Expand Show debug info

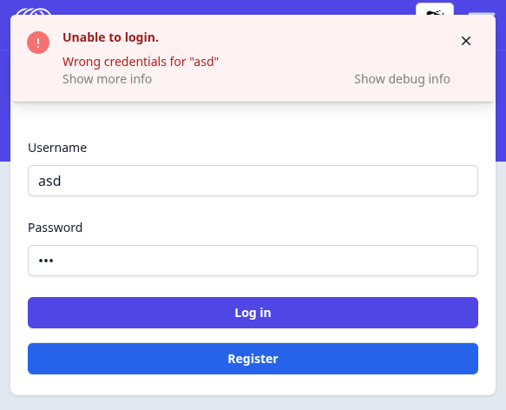click(x=402, y=79)
